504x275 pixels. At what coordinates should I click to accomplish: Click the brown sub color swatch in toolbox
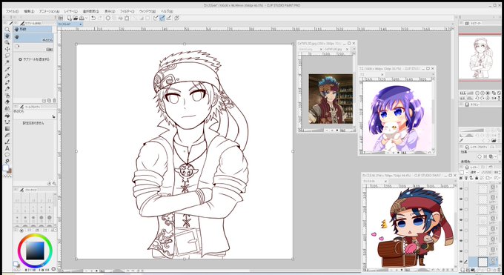(x=10, y=171)
